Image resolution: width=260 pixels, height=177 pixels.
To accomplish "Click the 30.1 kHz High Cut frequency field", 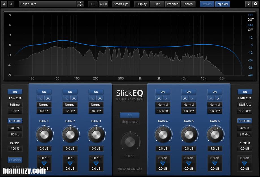I will point(245,111).
